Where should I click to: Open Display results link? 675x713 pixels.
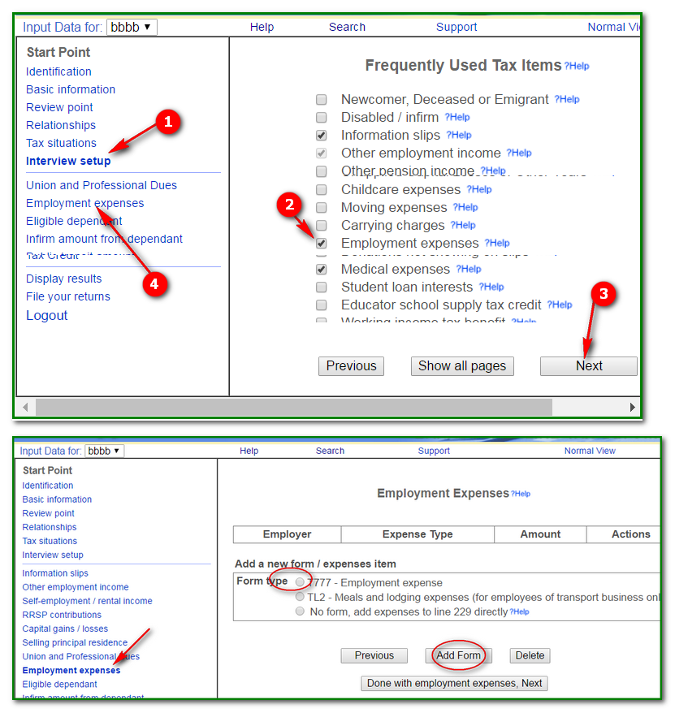click(x=63, y=279)
